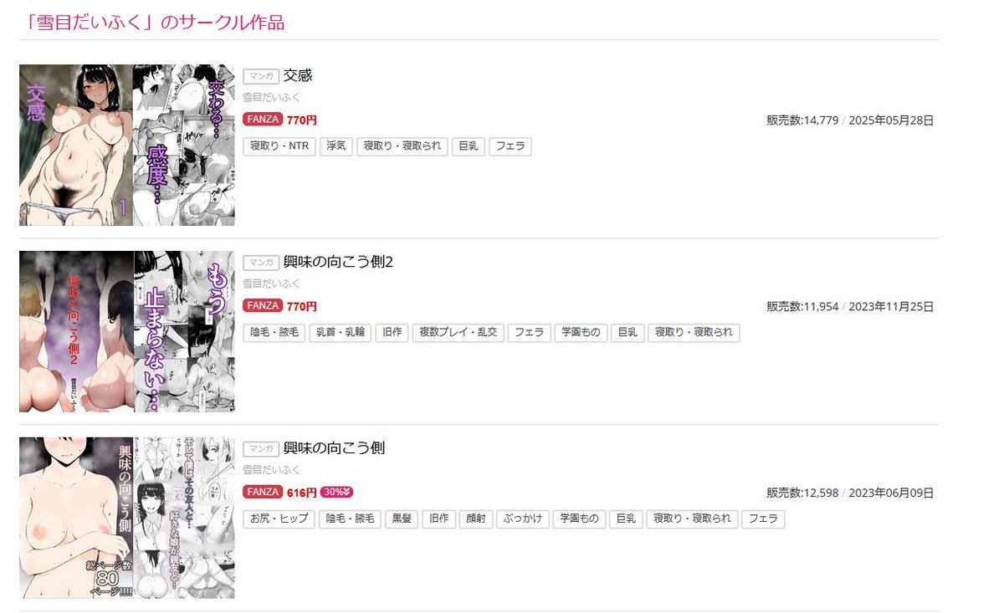The height and width of the screenshot is (613, 1004).
Task: Select the 黒髪 tag
Action: point(401,518)
